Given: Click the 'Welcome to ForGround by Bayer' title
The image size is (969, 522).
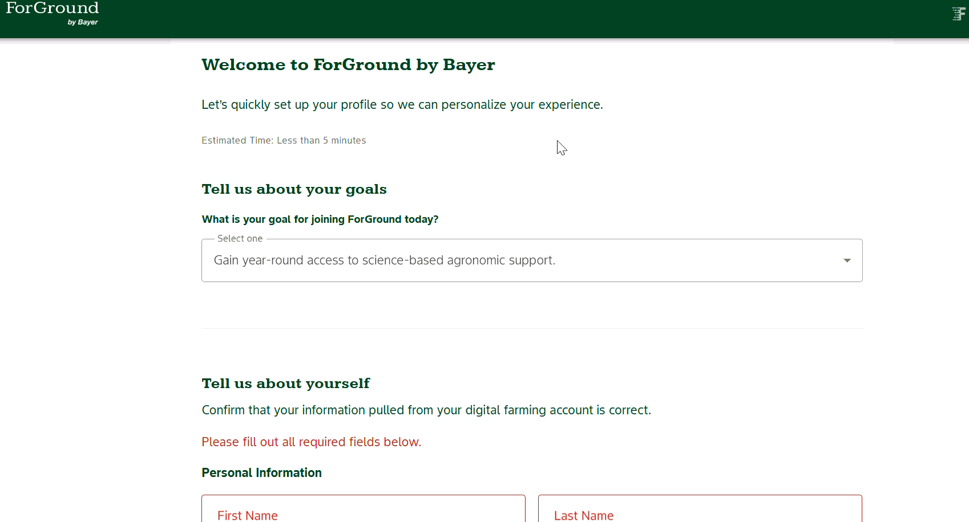Looking at the screenshot, I should tap(348, 64).
